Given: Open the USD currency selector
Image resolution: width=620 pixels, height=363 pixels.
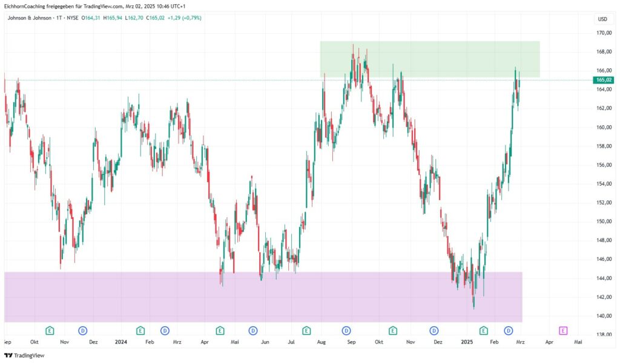Looking at the screenshot, I should 602,19.
